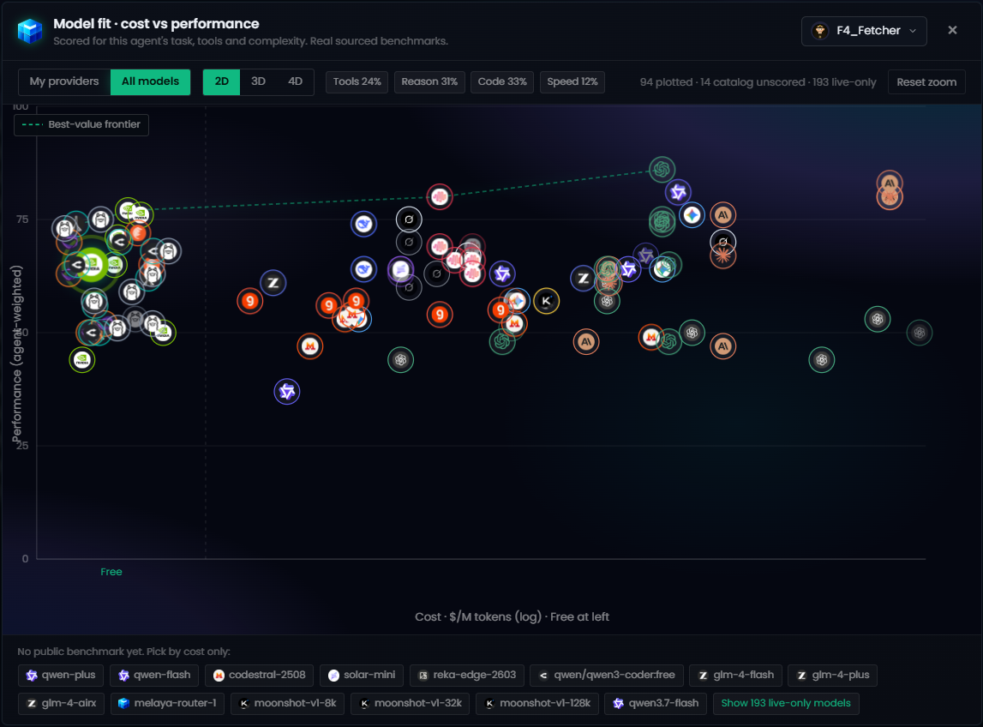Select the pink node on the frontier line

point(440,197)
